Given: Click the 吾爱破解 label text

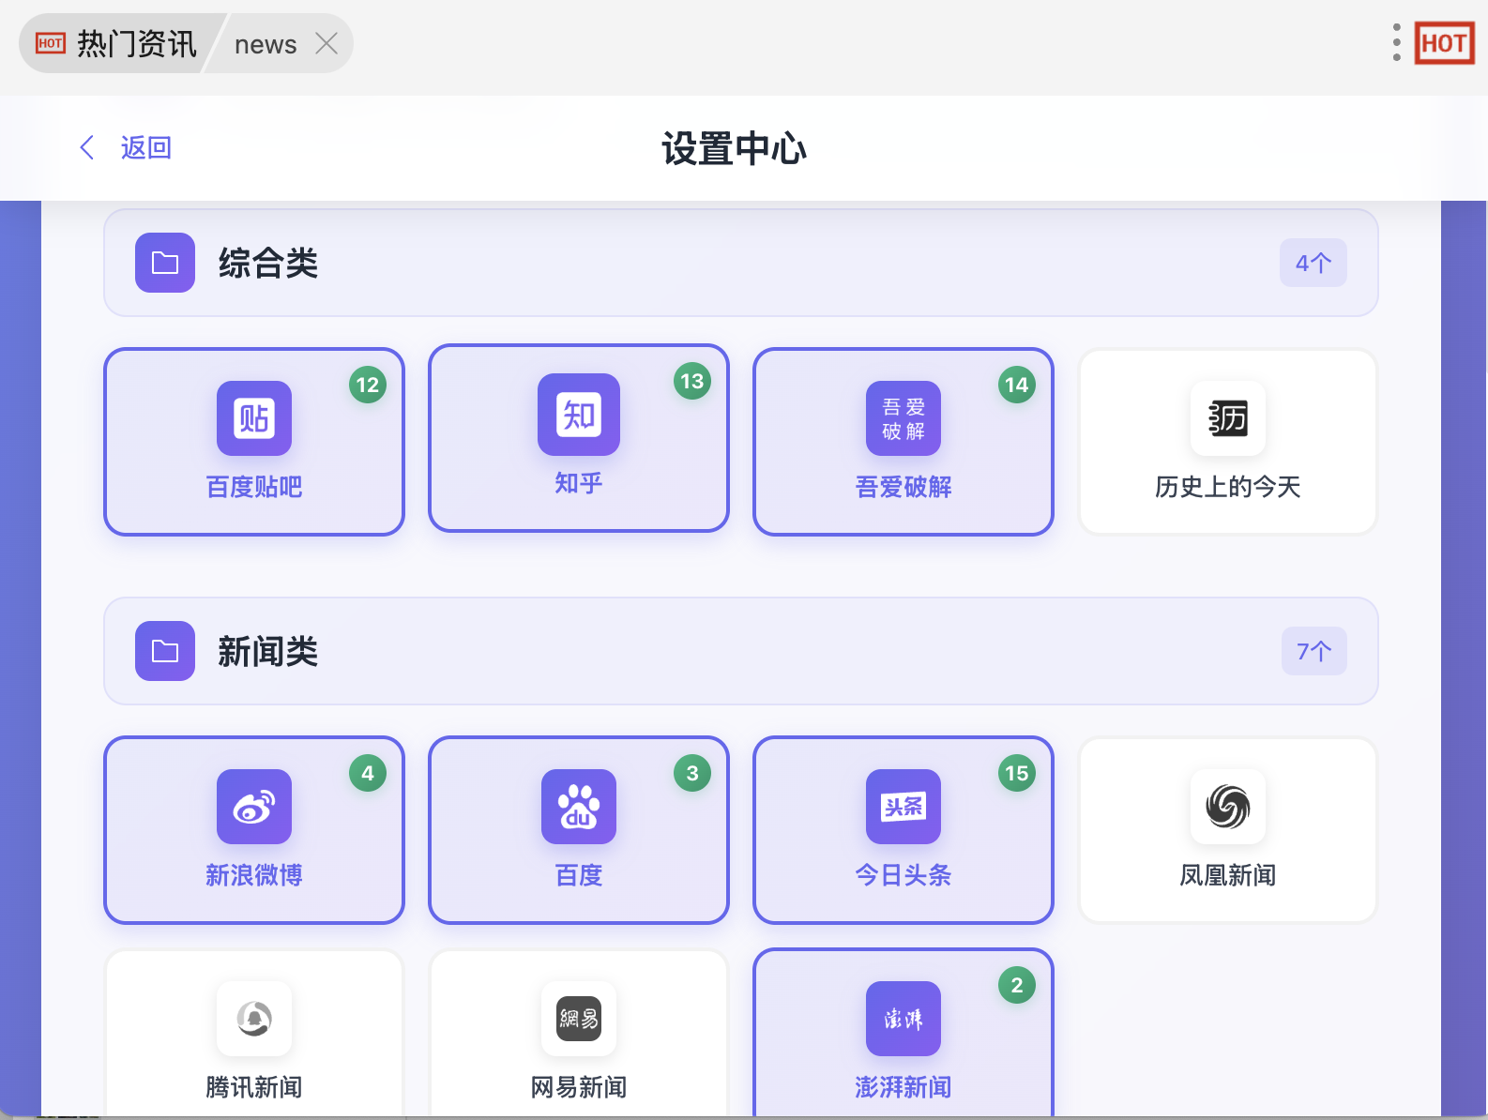Looking at the screenshot, I should [903, 487].
